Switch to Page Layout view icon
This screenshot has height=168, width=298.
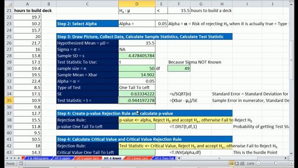tap(237, 163)
